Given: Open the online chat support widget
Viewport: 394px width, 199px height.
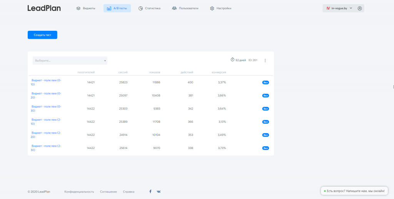Looking at the screenshot, I should tap(354, 191).
